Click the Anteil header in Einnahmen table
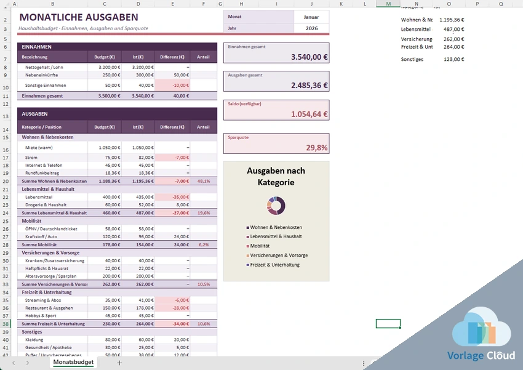523x370 pixels. pyautogui.click(x=204, y=57)
